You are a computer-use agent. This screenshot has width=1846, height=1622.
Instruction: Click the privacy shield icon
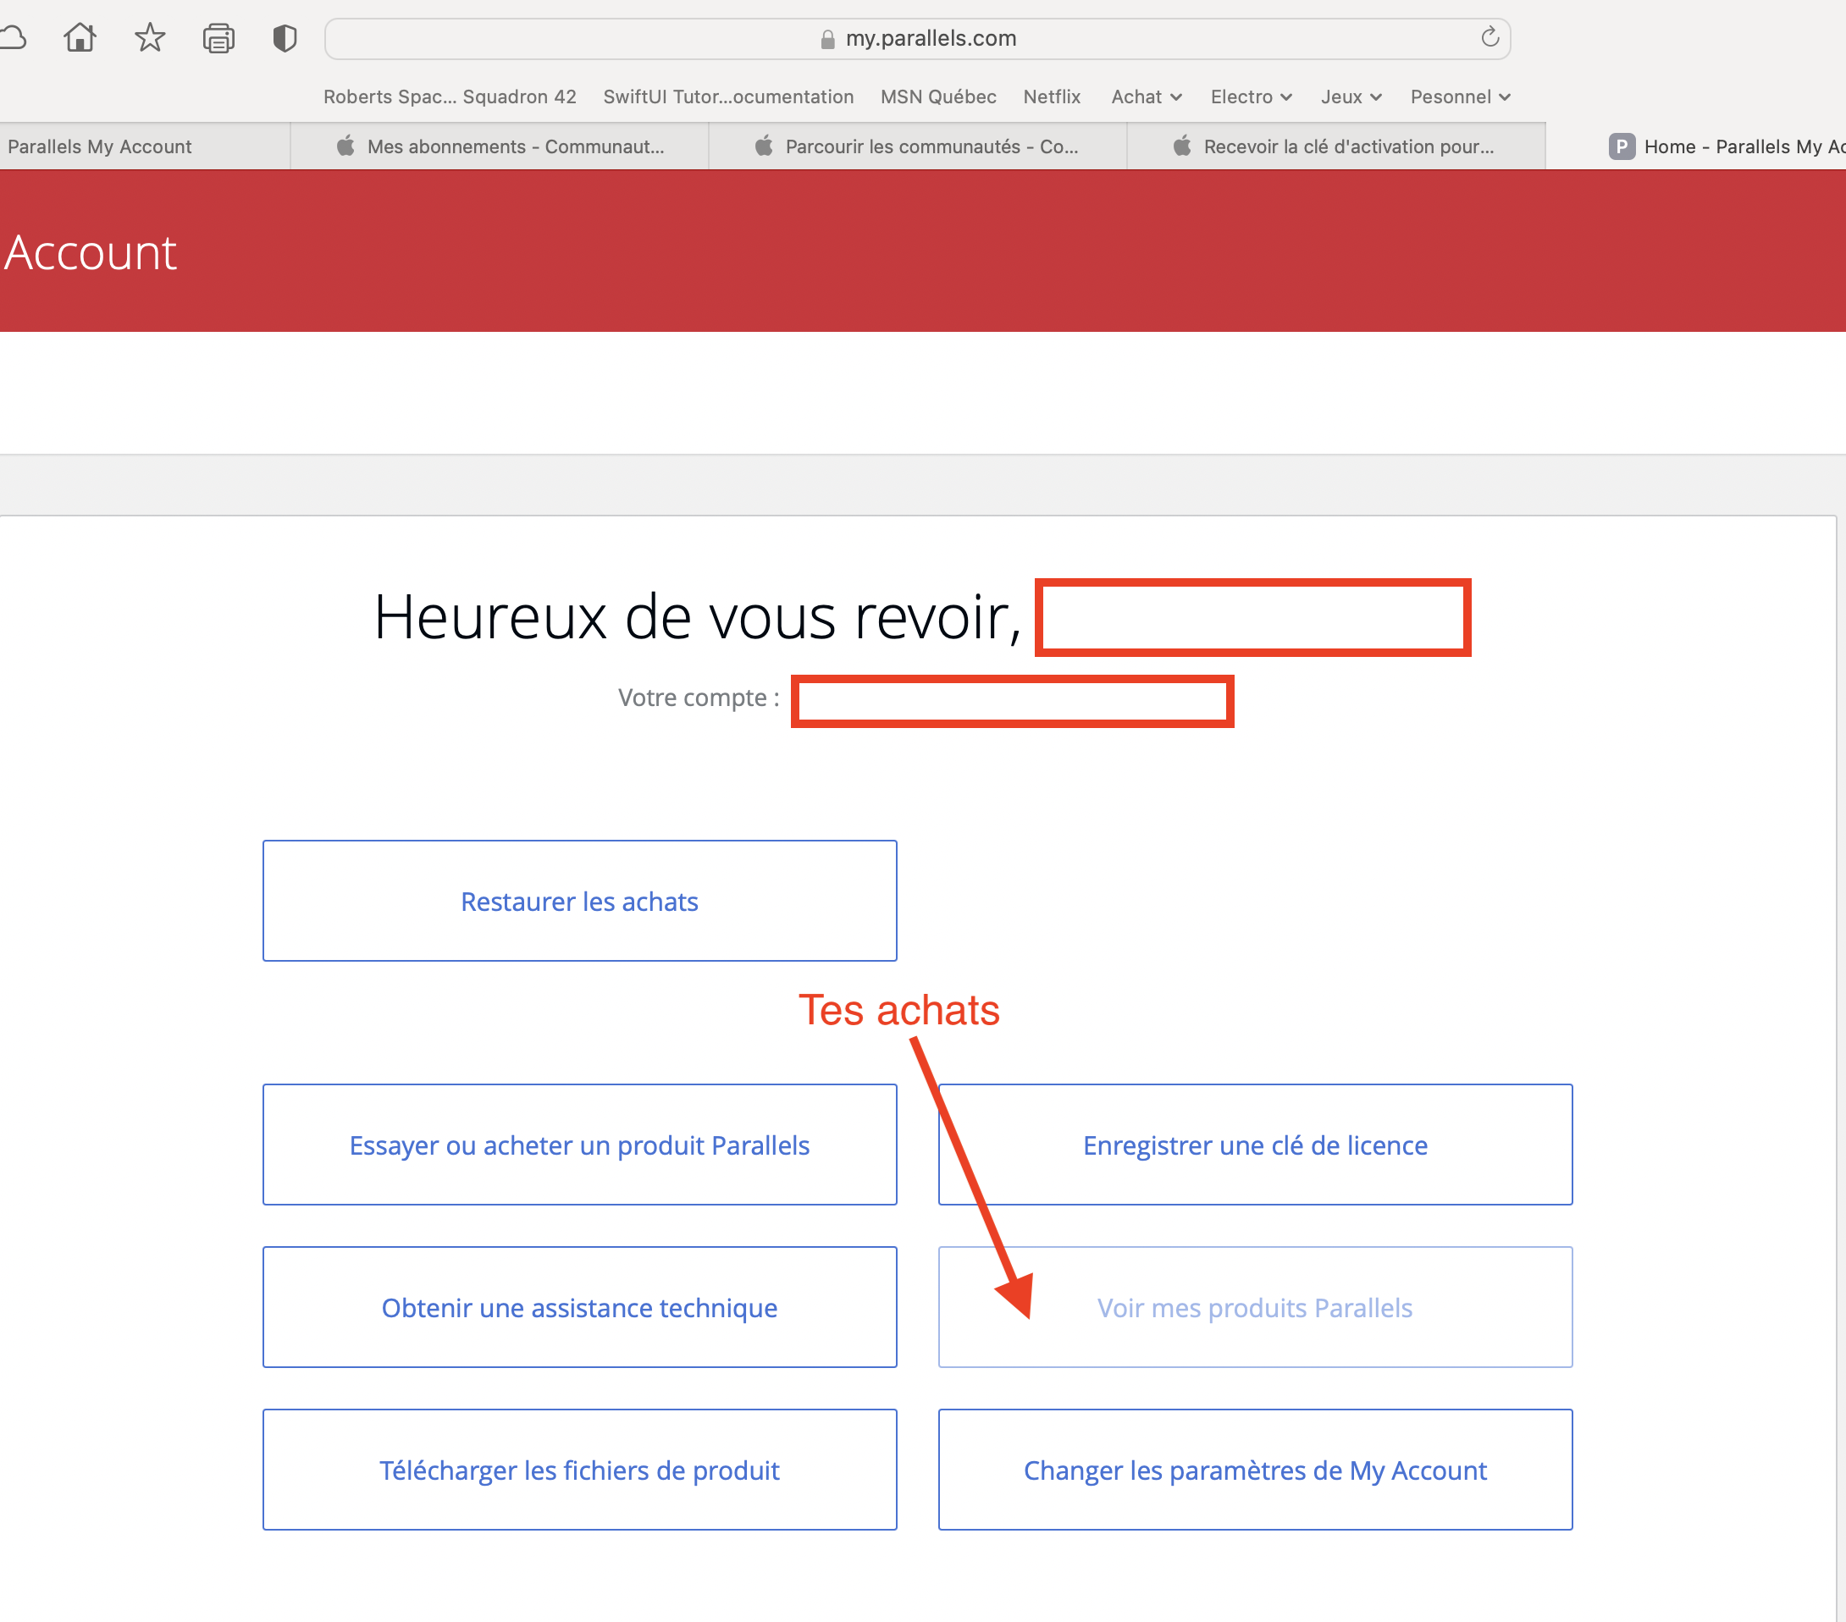[285, 38]
